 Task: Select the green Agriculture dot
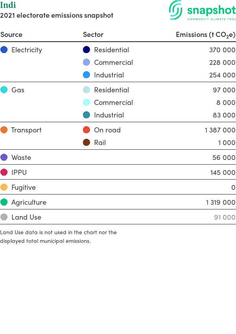4,202
